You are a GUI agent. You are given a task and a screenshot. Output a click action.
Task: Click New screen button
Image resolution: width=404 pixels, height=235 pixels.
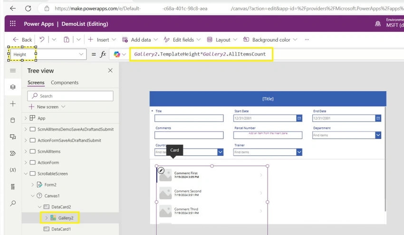pos(47,107)
